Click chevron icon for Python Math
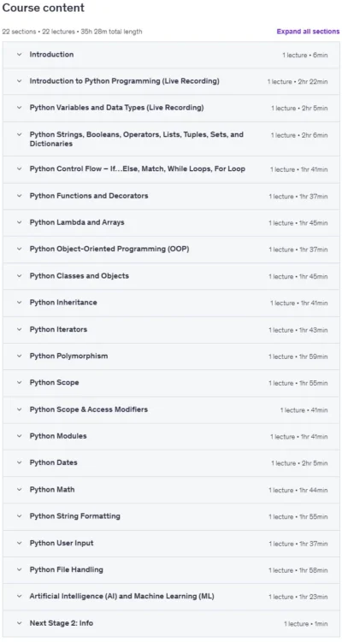Viewport: 342px width, 642px height. tap(20, 489)
